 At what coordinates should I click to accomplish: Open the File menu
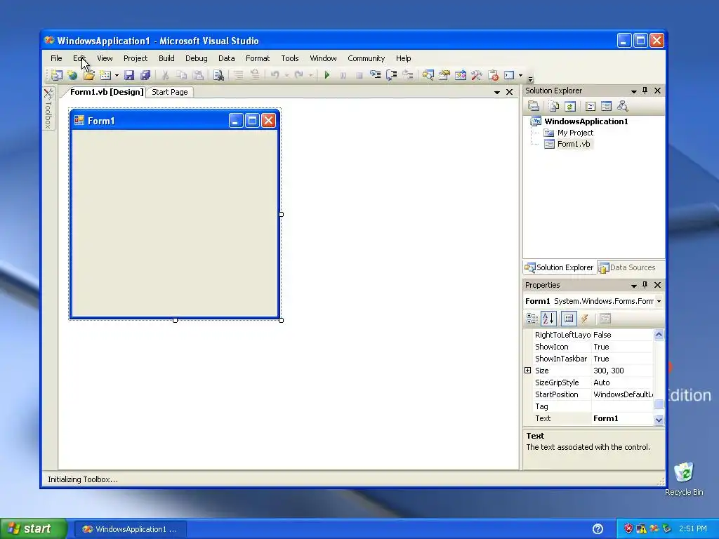click(56, 58)
